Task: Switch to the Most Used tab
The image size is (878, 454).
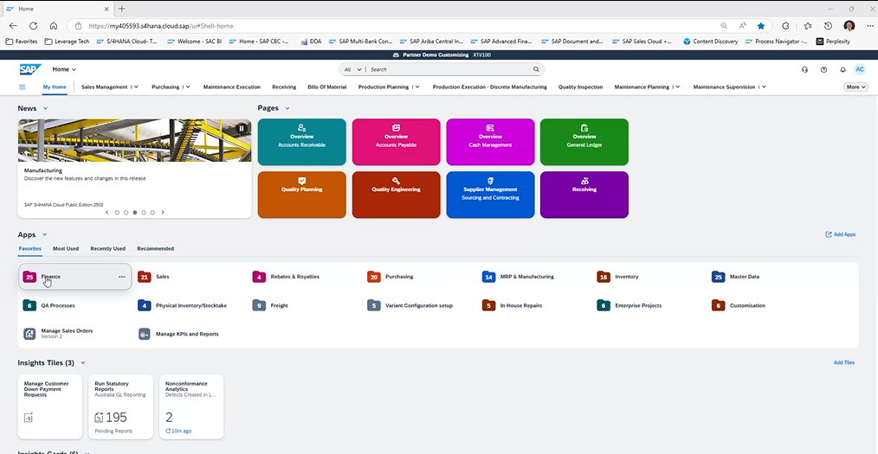Action: (66, 249)
